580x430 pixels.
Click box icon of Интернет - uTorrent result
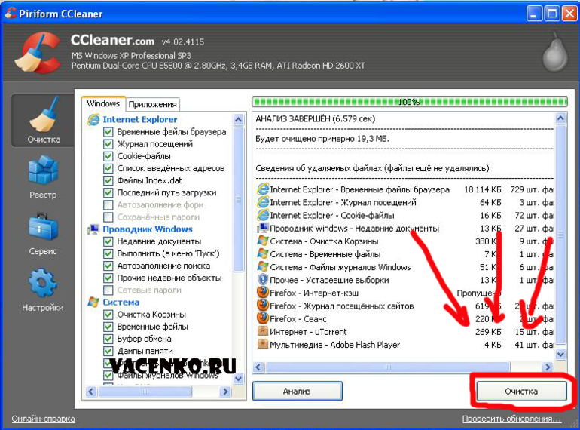[x=263, y=331]
